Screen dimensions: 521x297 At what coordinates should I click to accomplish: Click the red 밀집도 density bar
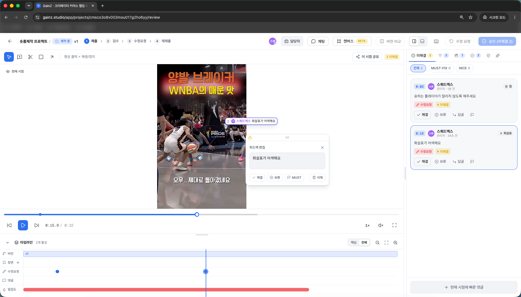(166, 290)
